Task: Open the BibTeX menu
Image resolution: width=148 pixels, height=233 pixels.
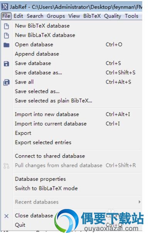Action: (92, 16)
